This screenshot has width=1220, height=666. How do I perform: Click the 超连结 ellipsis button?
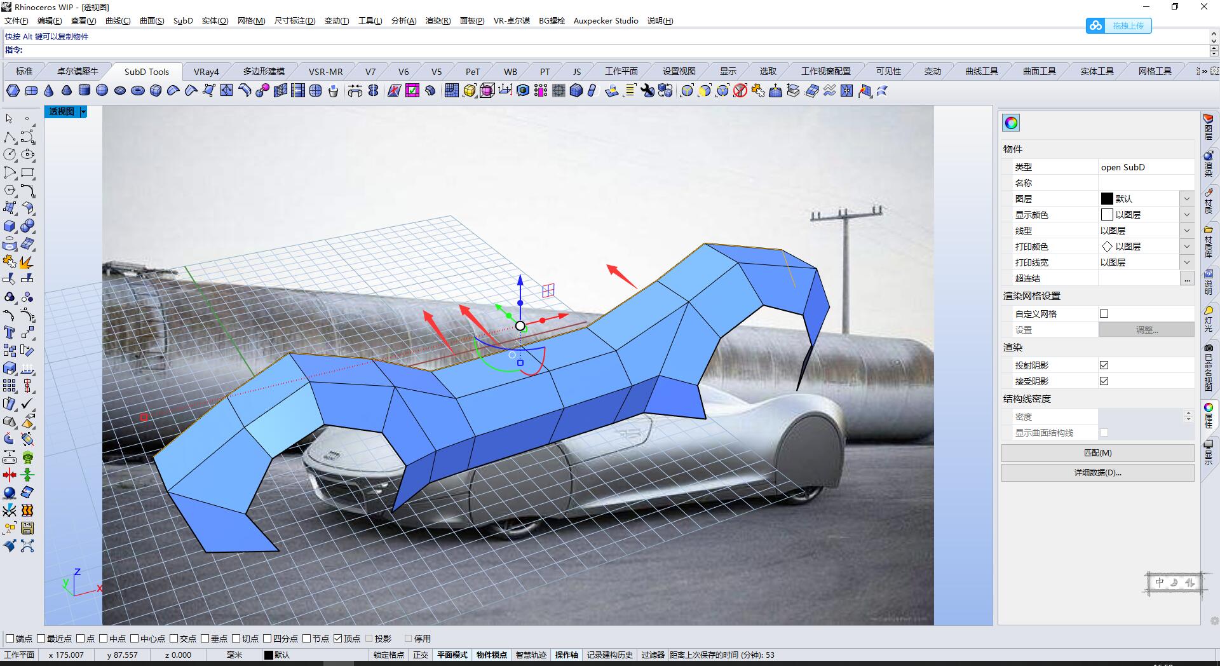(1186, 278)
